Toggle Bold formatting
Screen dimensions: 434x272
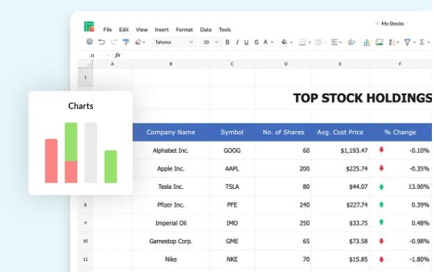(227, 42)
